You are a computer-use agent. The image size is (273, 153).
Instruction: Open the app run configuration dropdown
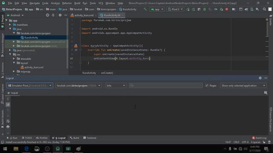click(157, 9)
